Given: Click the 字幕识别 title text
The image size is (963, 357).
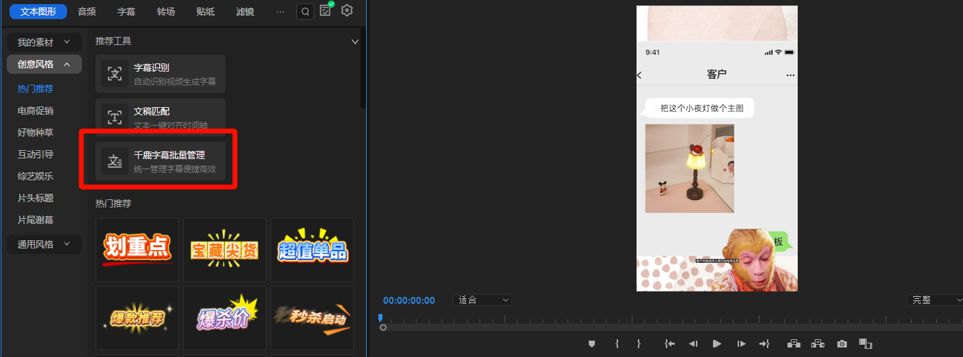Looking at the screenshot, I should click(152, 68).
